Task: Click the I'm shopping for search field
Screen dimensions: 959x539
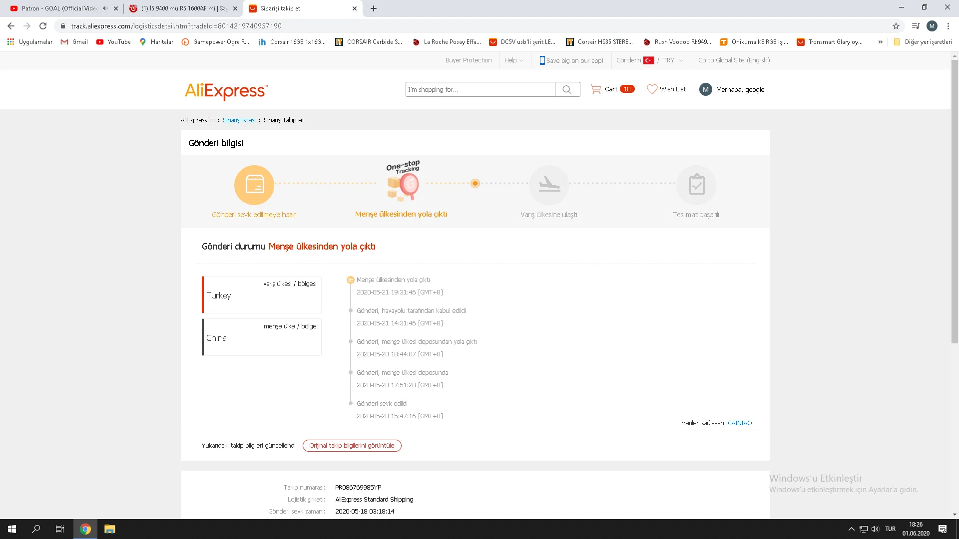Action: 479,90
